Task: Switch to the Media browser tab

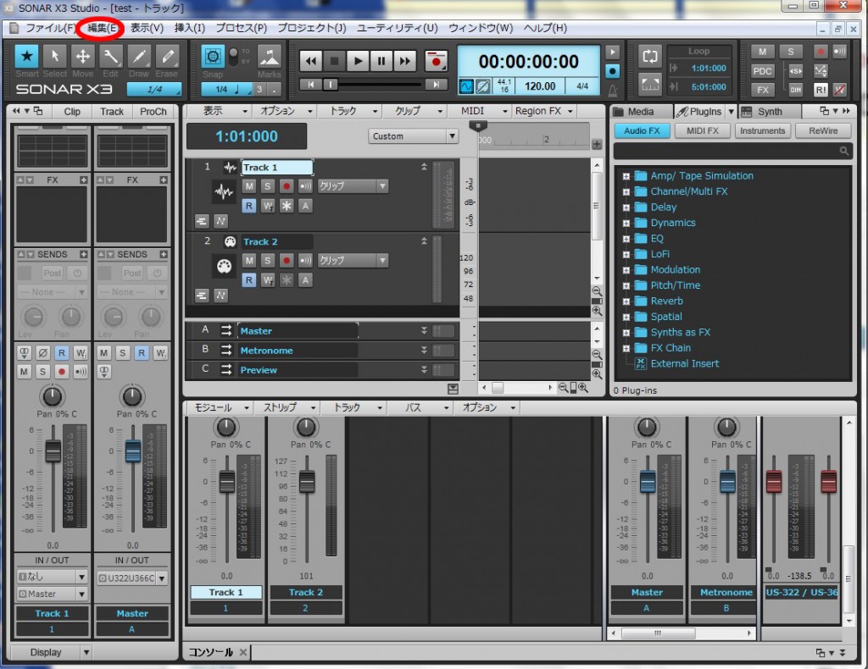Action: coord(641,112)
